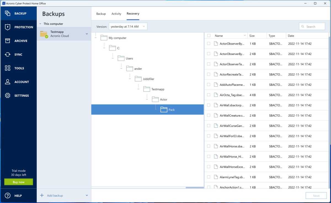The width and height of the screenshot is (331, 203).
Task: Click the Account person icon
Action: [7, 82]
